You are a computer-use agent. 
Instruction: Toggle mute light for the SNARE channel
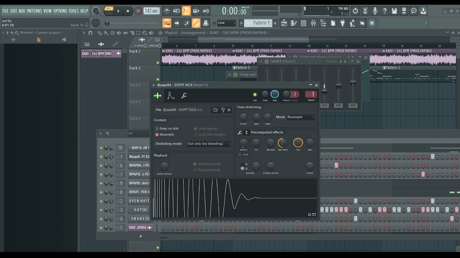click(101, 219)
